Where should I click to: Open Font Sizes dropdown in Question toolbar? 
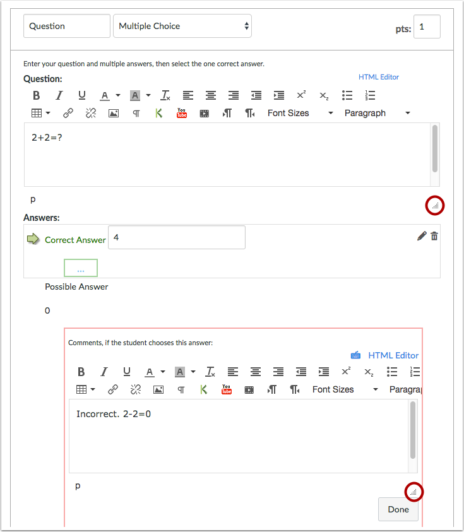(x=300, y=113)
